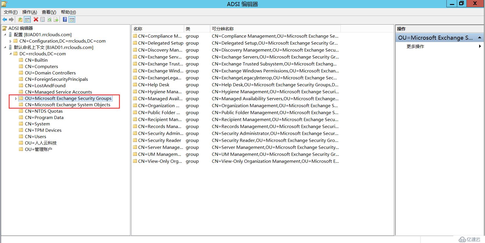The width and height of the screenshot is (485, 243).
Task: Select CN=LostAndFound tree node
Action: pos(45,85)
